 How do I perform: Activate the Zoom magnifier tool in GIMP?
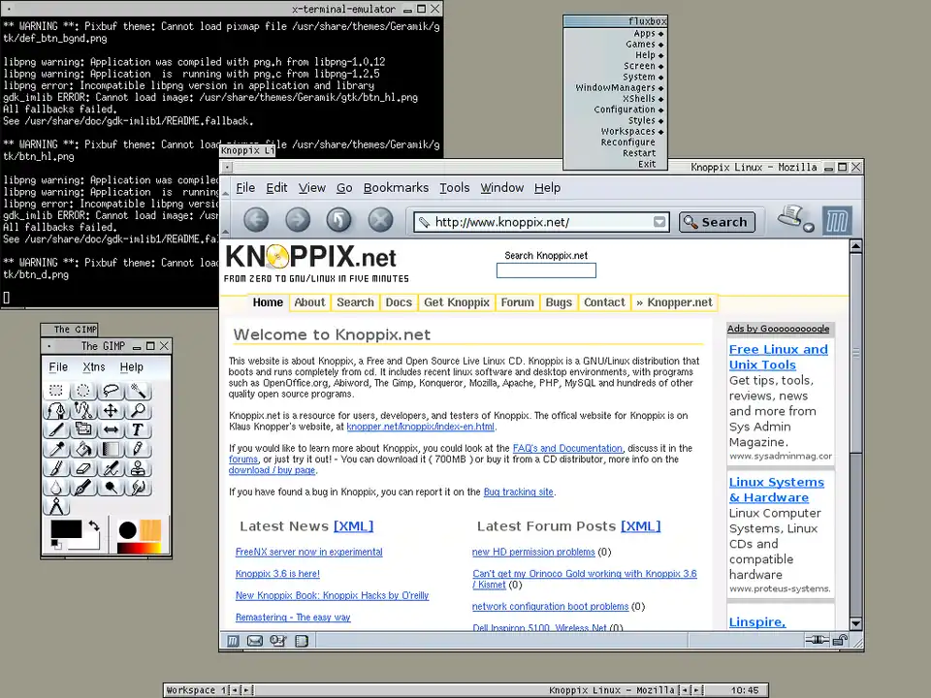pyautogui.click(x=139, y=410)
